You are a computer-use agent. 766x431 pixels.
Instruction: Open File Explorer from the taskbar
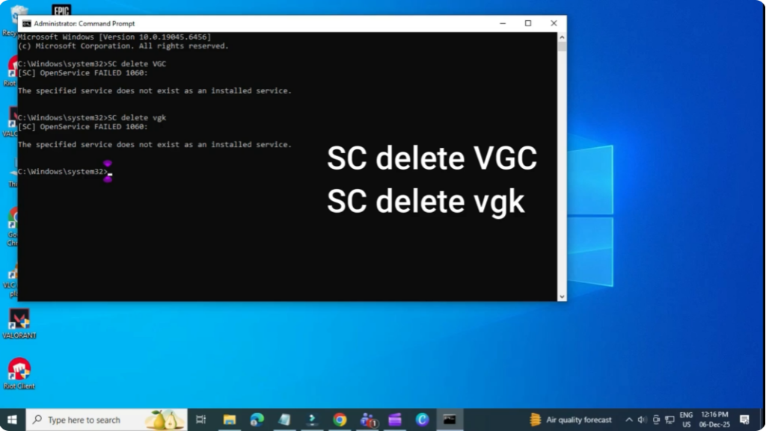click(x=230, y=419)
